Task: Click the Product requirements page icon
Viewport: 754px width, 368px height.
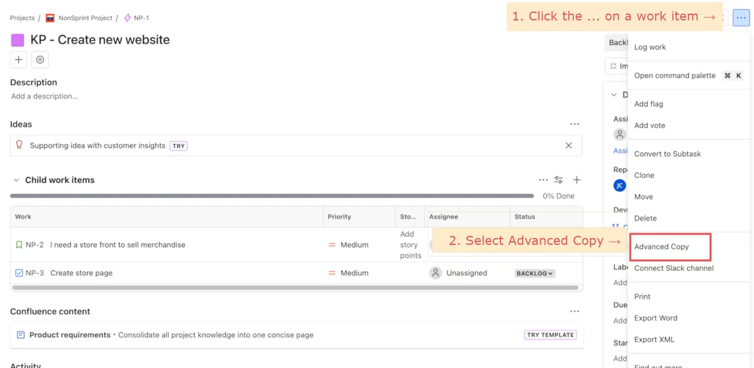Action: click(x=21, y=335)
